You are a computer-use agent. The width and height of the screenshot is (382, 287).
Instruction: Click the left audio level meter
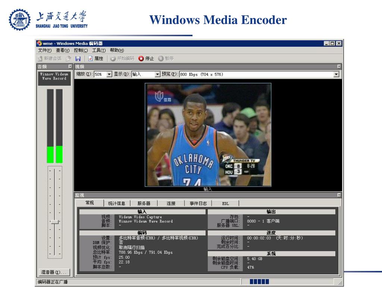click(50, 126)
